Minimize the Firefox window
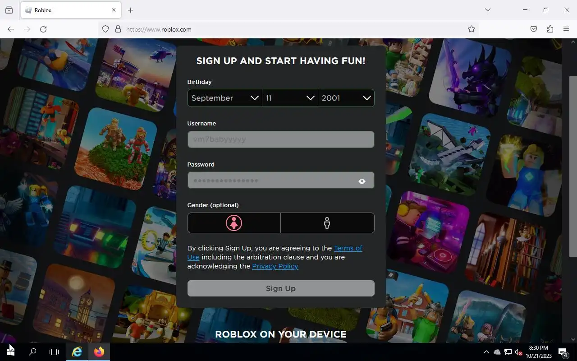The image size is (577, 361). [525, 10]
